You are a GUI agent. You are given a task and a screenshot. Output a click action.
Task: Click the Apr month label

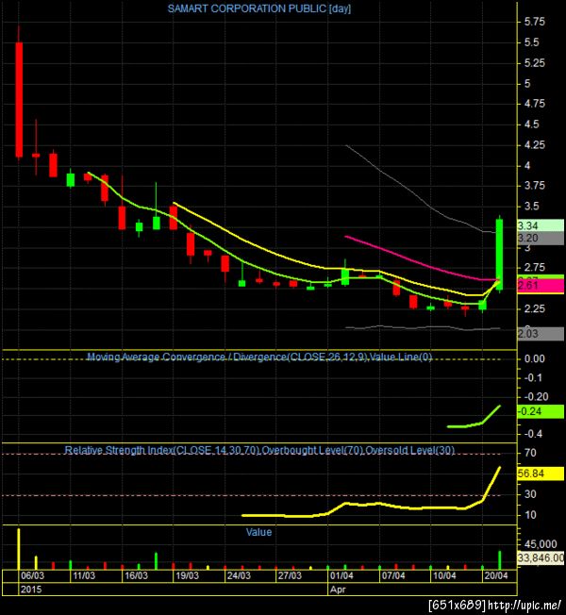coord(338,590)
